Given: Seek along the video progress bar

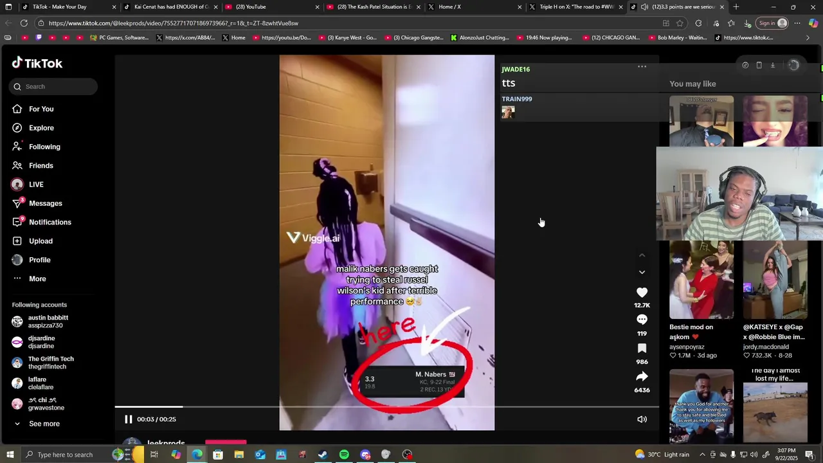Looking at the screenshot, I should 386,407.
